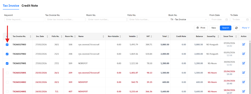Open edit icon for invoice TX260325001

[x=244, y=73]
